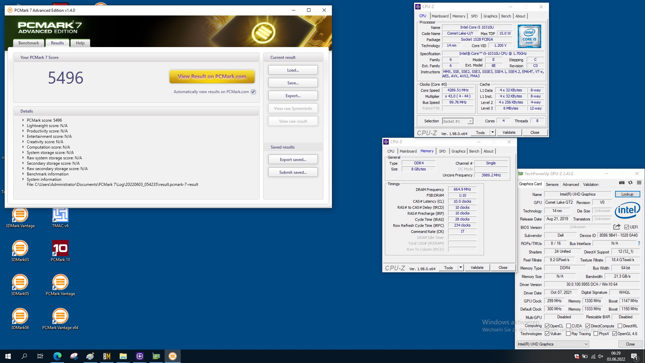Toggle DirectML checkbox in GPU-Z
645x363 pixels.
point(620,326)
